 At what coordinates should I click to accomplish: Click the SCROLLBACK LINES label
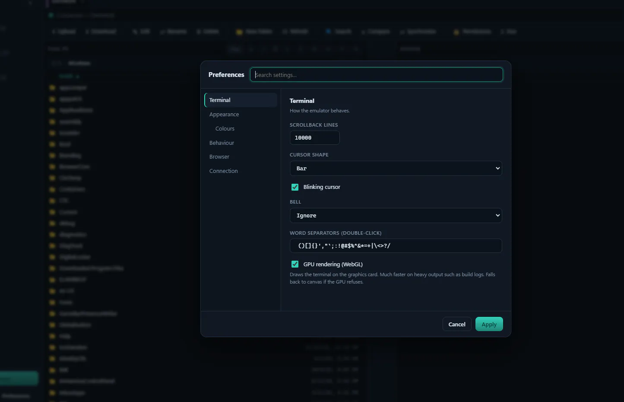[314, 125]
